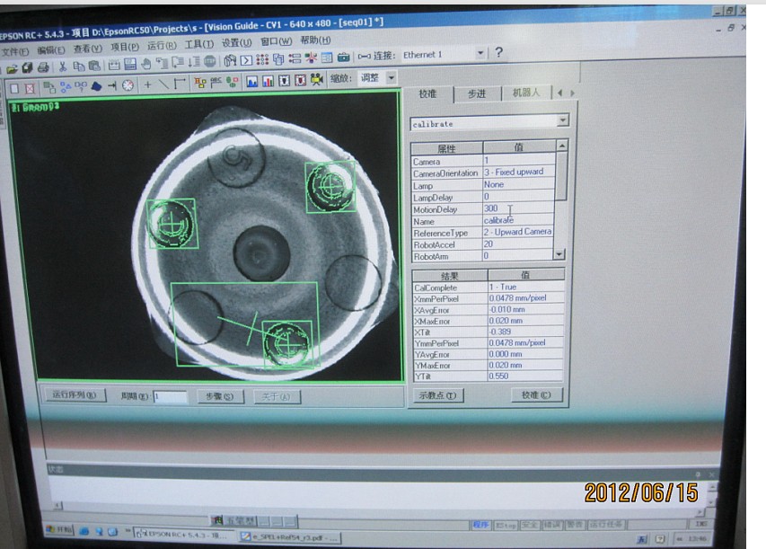The height and width of the screenshot is (549, 766).
Task: Select the line drawing tool icon
Action: [x=163, y=84]
